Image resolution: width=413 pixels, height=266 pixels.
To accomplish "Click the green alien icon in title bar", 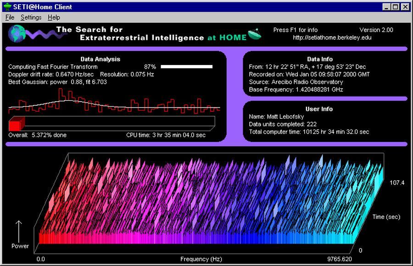I will pos(6,7).
